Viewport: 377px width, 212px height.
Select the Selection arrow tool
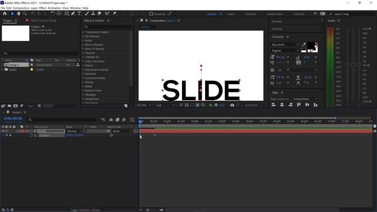point(12,14)
